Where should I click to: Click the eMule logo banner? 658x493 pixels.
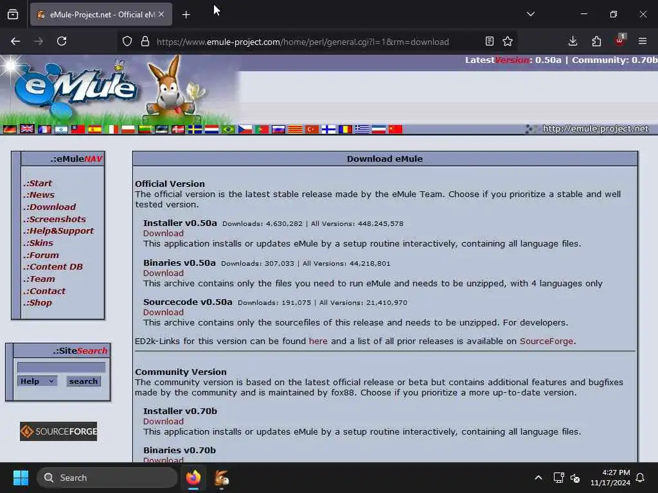(120, 89)
